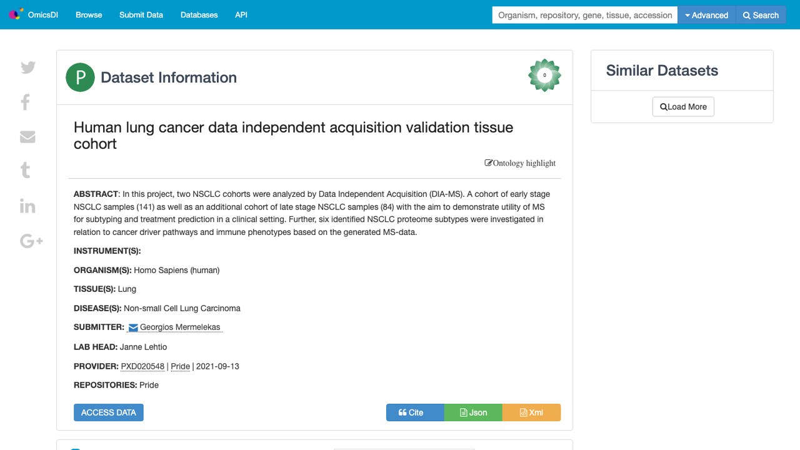The image size is (800, 450).
Task: Click the green P repository badge
Action: coord(80,77)
